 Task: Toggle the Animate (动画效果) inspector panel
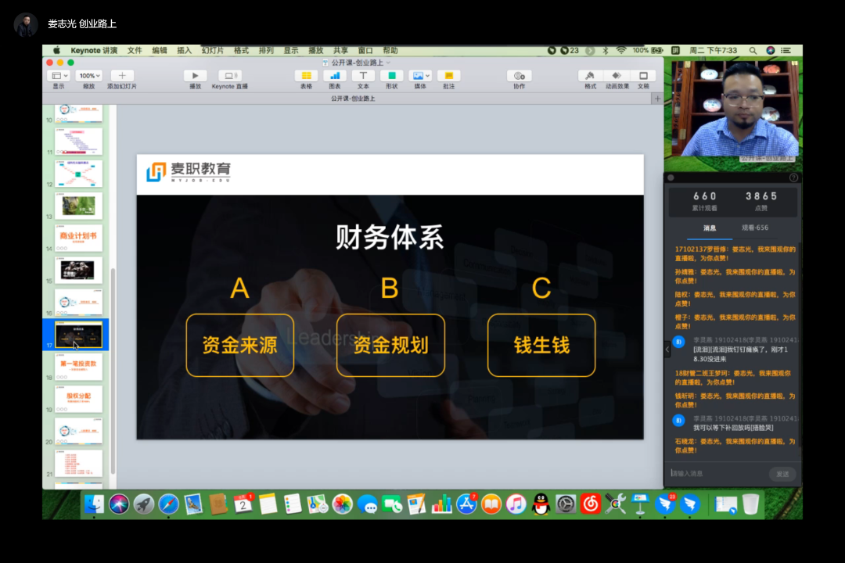point(617,76)
